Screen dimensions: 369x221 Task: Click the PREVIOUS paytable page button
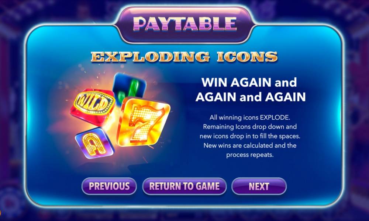click(x=109, y=186)
